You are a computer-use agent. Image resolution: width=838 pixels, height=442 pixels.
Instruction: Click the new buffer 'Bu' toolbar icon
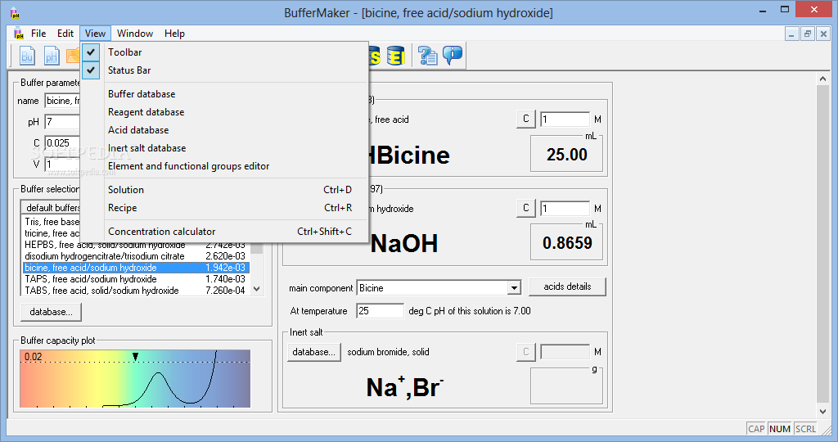coord(27,56)
